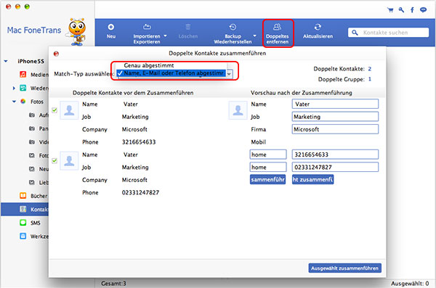The image size is (436, 288).
Task: Click the key register icon
Action: pos(401,10)
